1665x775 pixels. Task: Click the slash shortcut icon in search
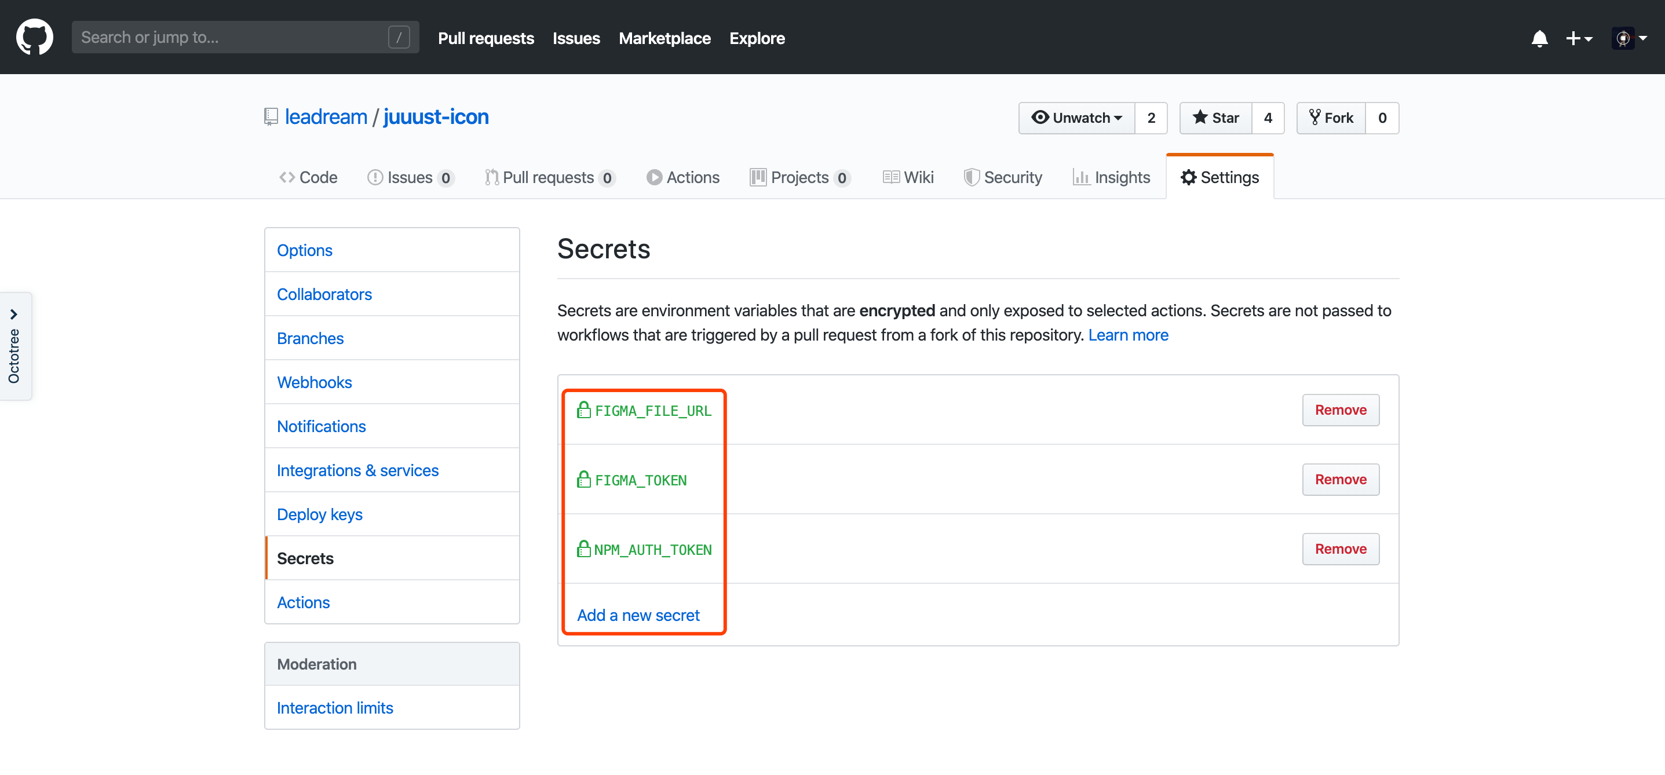[x=399, y=38]
